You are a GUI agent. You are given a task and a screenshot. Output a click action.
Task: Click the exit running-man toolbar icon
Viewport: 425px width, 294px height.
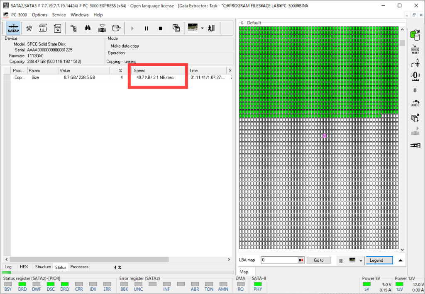point(211,28)
